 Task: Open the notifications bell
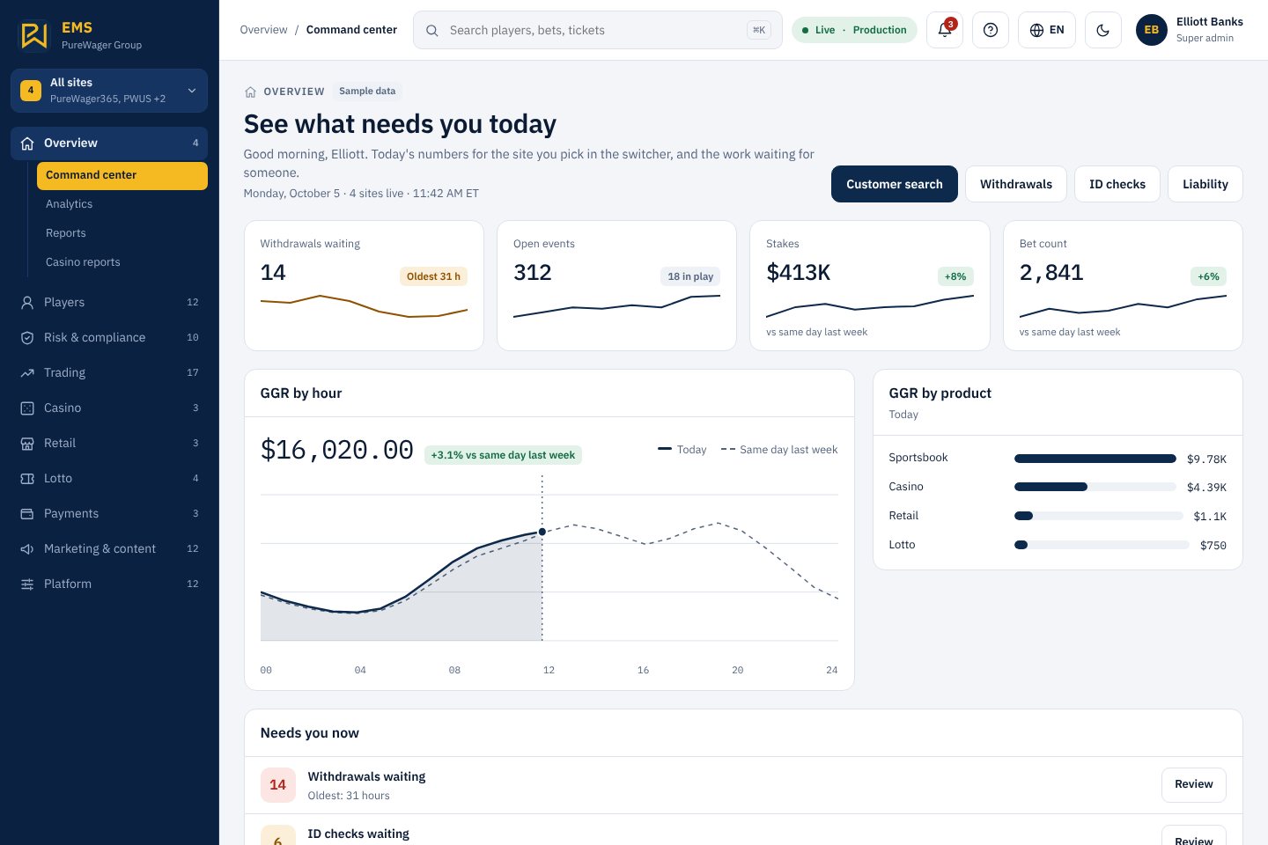[x=945, y=30]
